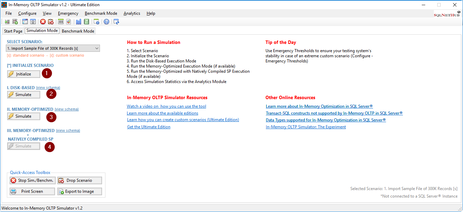The width and height of the screenshot is (463, 212).
Task: Click Simulate under II. Memory-Optimized
Action: [x=24, y=116]
